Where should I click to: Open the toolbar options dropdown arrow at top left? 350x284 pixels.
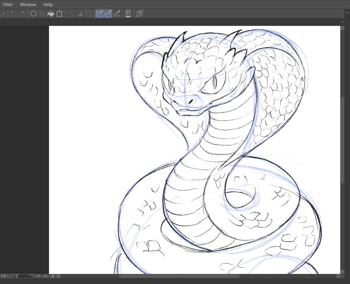coord(3,13)
